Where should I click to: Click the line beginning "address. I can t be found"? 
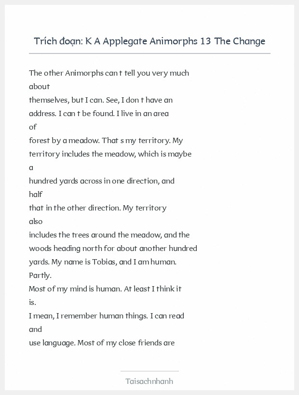(99, 114)
